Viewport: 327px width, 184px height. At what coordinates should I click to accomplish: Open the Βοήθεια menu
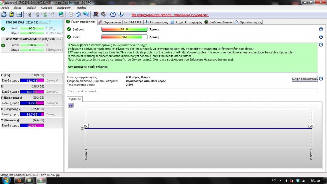coord(82,8)
